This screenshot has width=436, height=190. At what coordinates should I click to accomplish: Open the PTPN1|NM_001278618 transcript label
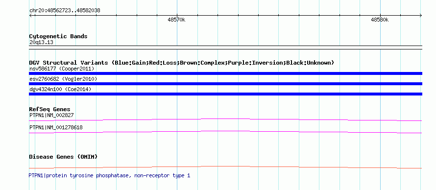tap(56, 127)
